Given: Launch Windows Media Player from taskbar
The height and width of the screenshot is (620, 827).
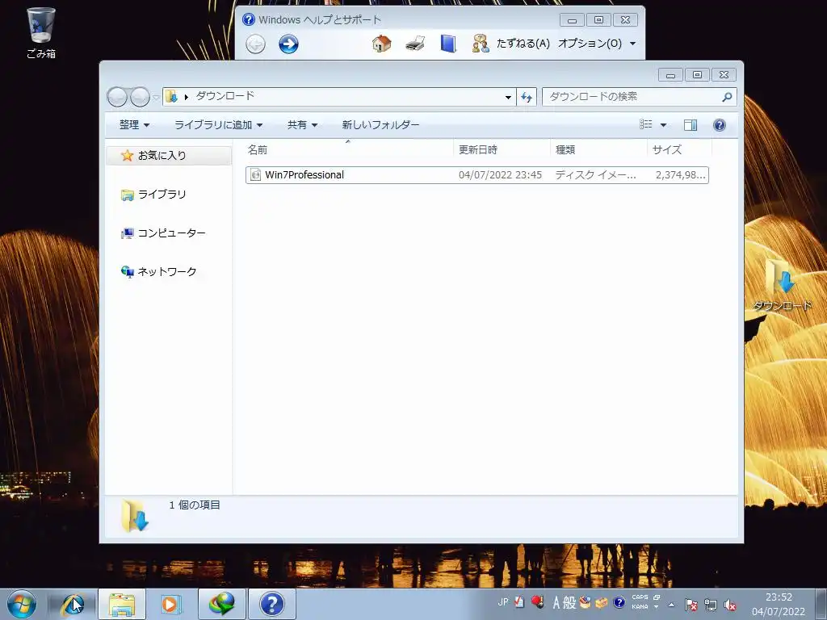Looking at the screenshot, I should [170, 604].
